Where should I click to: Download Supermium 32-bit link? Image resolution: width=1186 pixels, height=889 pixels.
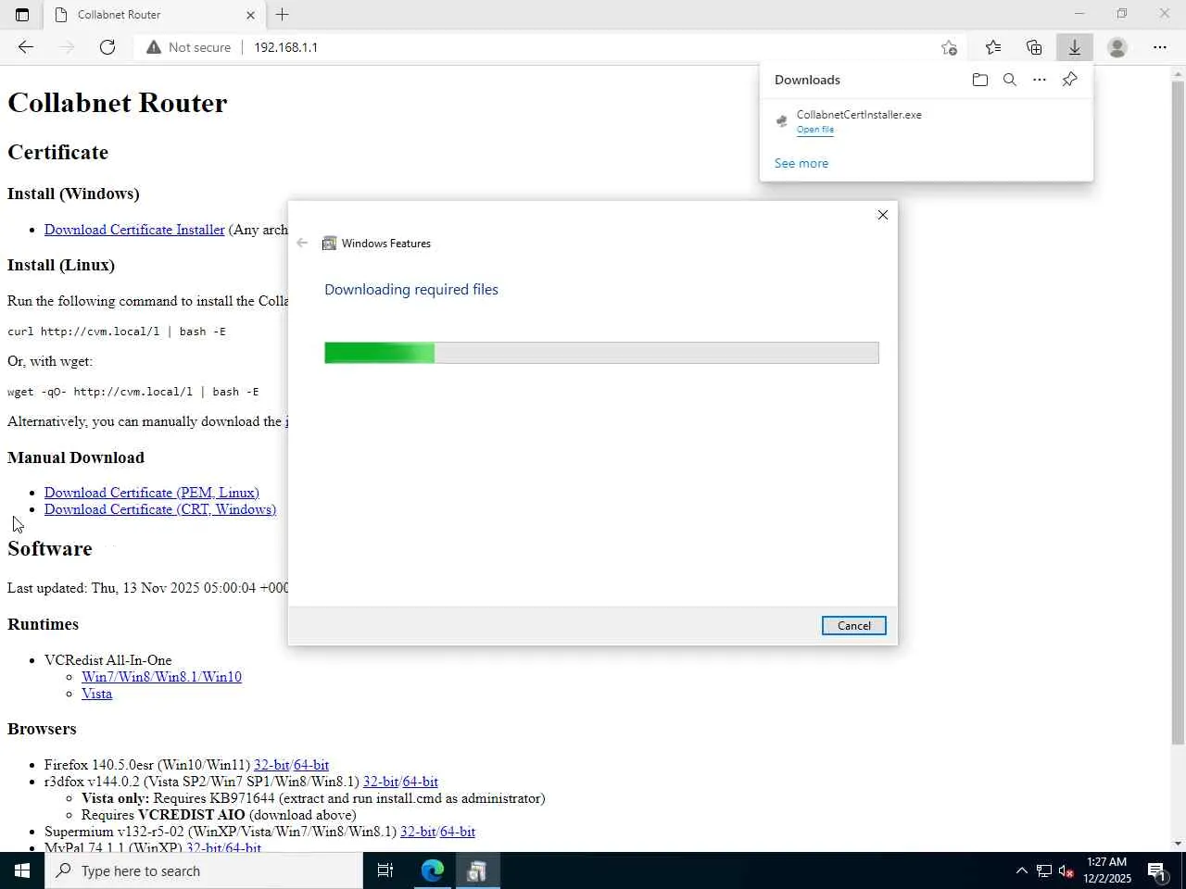pyautogui.click(x=417, y=832)
